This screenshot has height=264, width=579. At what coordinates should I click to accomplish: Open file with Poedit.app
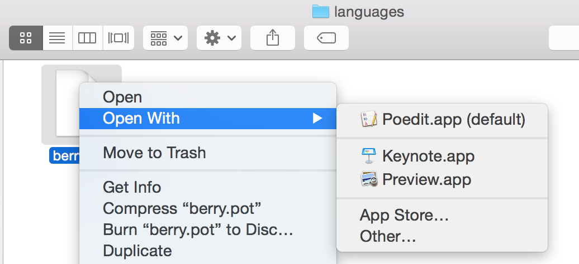coord(442,119)
